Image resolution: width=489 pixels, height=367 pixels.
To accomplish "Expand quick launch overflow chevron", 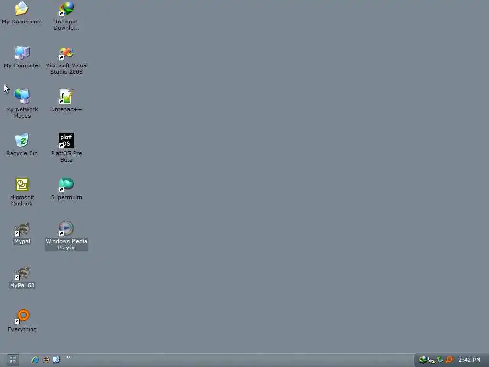I will 68,357.
